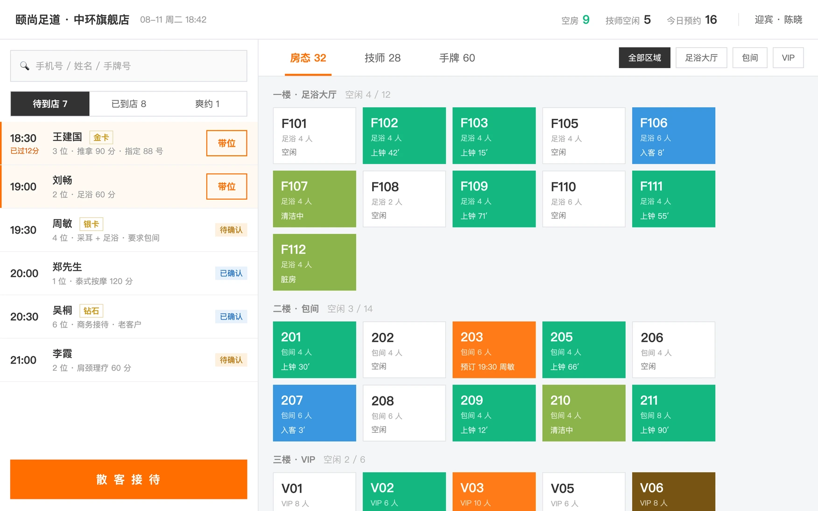Filter rooms by 包间
Image resolution: width=818 pixels, height=511 pixels.
pyautogui.click(x=750, y=58)
